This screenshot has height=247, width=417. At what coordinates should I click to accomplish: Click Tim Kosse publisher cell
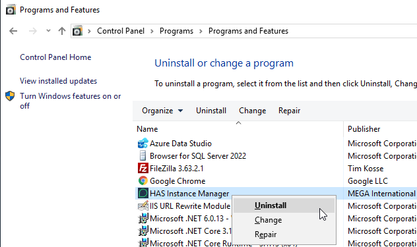point(366,169)
